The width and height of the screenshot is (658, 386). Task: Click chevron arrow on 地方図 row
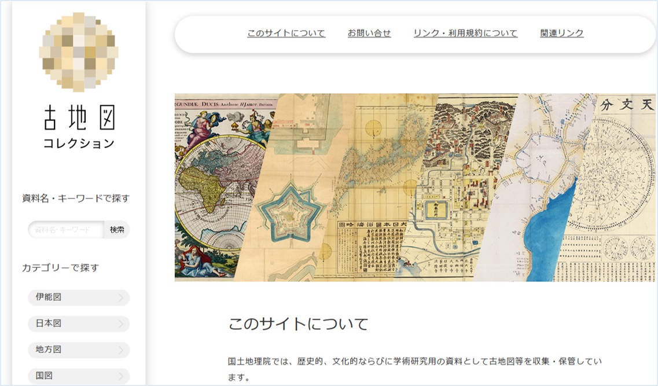[x=120, y=350]
